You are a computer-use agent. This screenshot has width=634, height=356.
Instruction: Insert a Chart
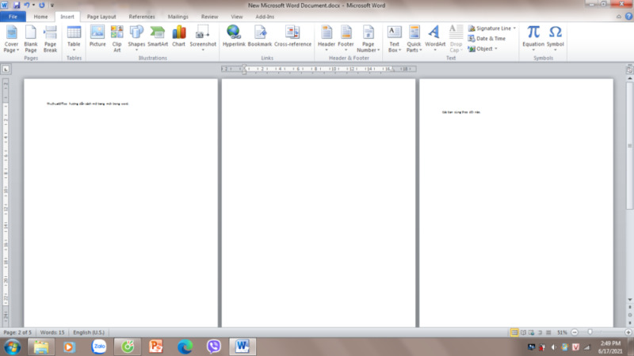[179, 36]
